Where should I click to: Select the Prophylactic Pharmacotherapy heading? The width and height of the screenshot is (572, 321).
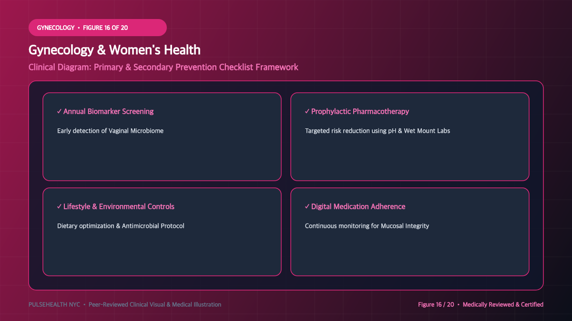click(357, 111)
